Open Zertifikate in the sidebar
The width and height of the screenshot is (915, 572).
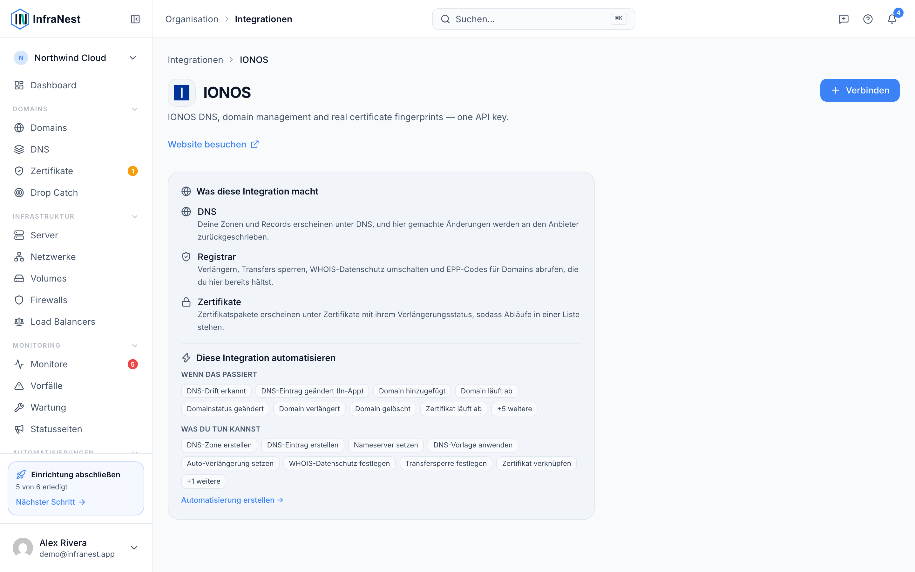click(76, 171)
